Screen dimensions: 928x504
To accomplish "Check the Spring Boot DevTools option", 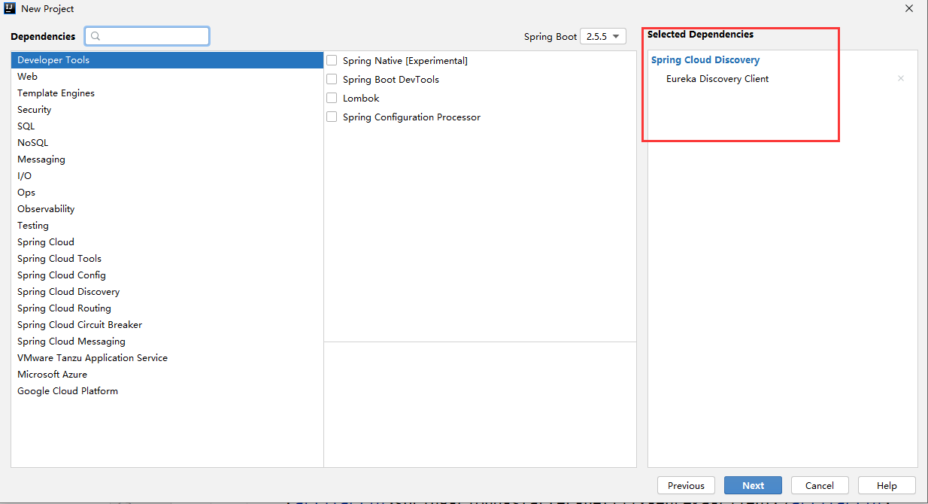I will click(332, 80).
